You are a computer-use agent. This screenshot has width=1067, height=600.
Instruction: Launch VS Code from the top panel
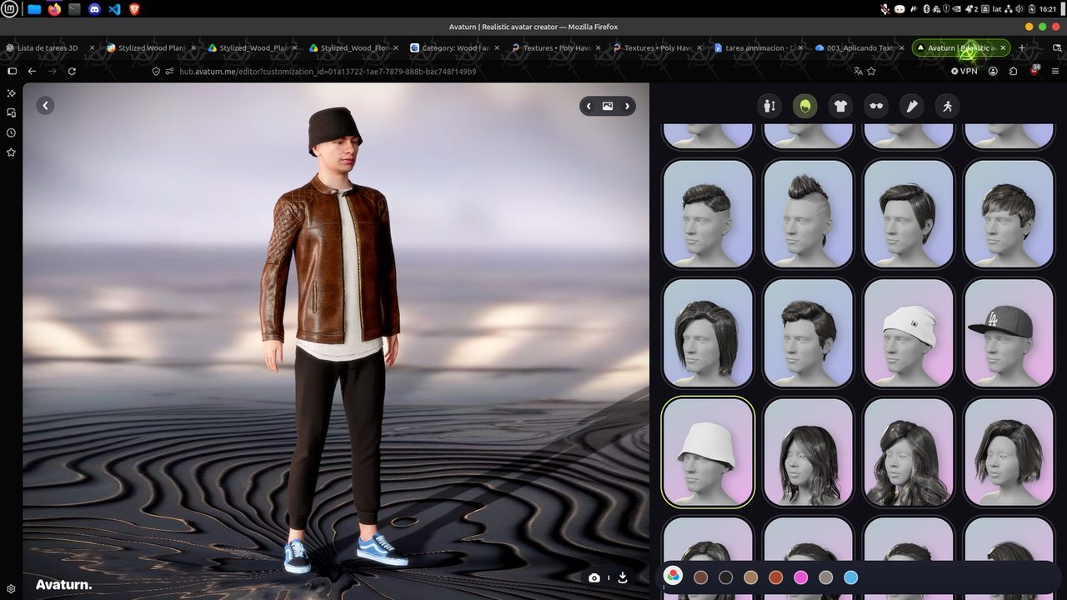point(114,9)
